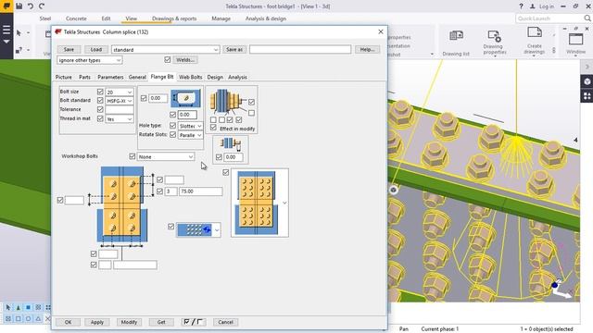
Task: Click the 75.00 bolt spacing field
Action: (x=201, y=191)
